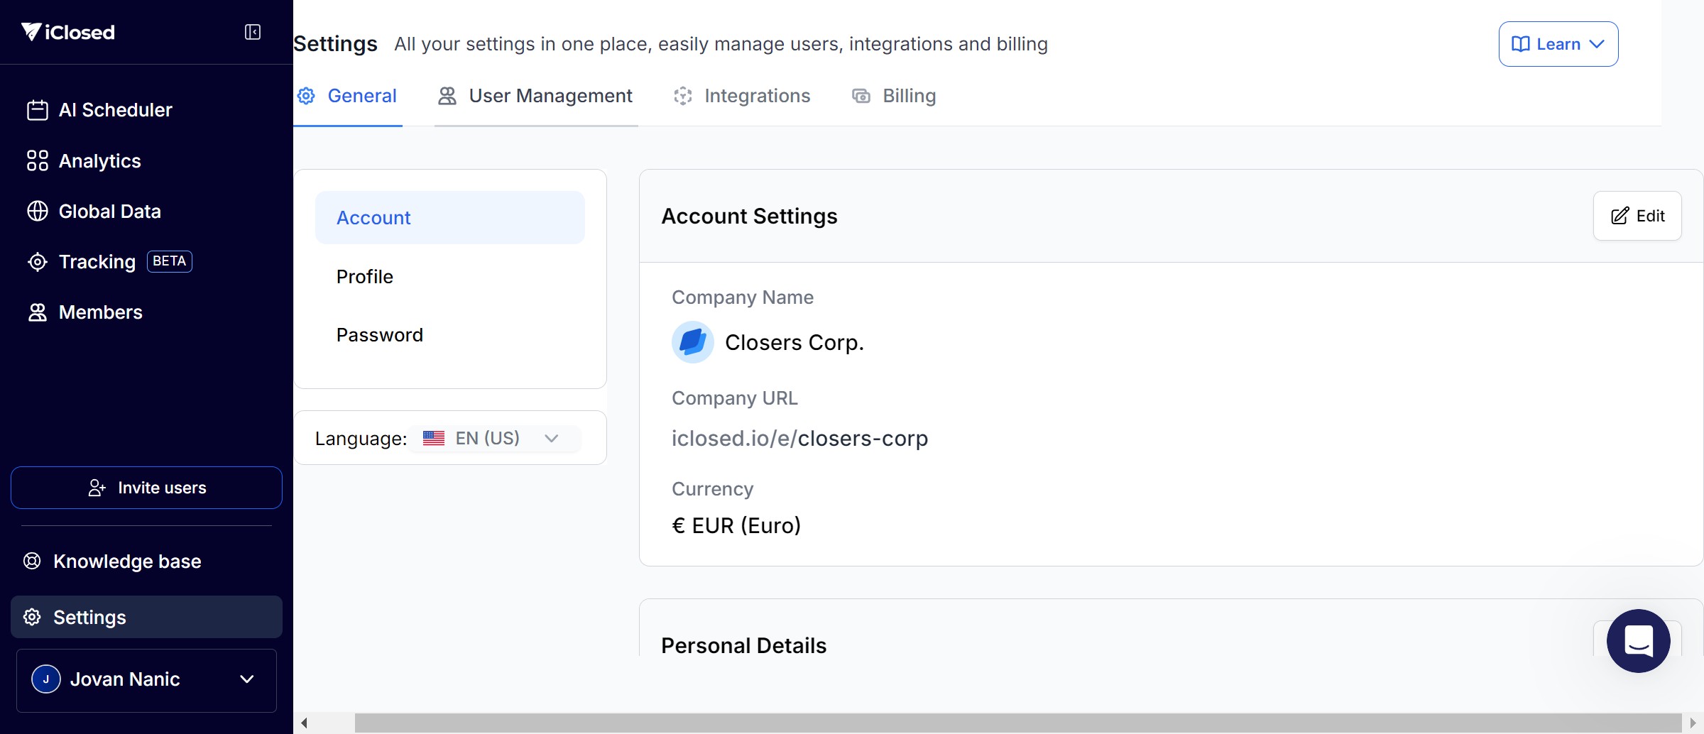Click the Closers Corp. company logo
Viewport: 1704px width, 734px height.
(692, 342)
